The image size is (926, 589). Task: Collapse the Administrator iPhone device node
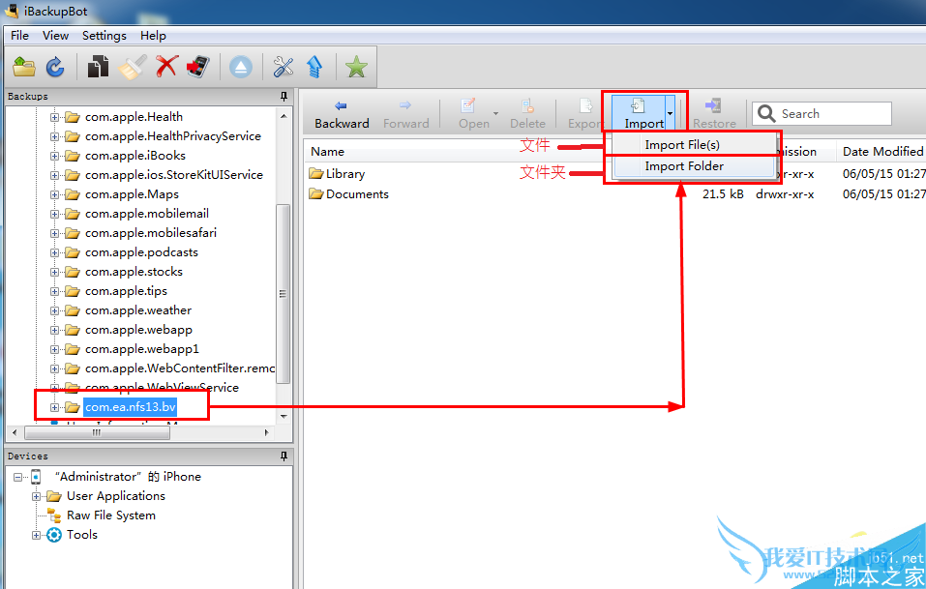tap(17, 477)
